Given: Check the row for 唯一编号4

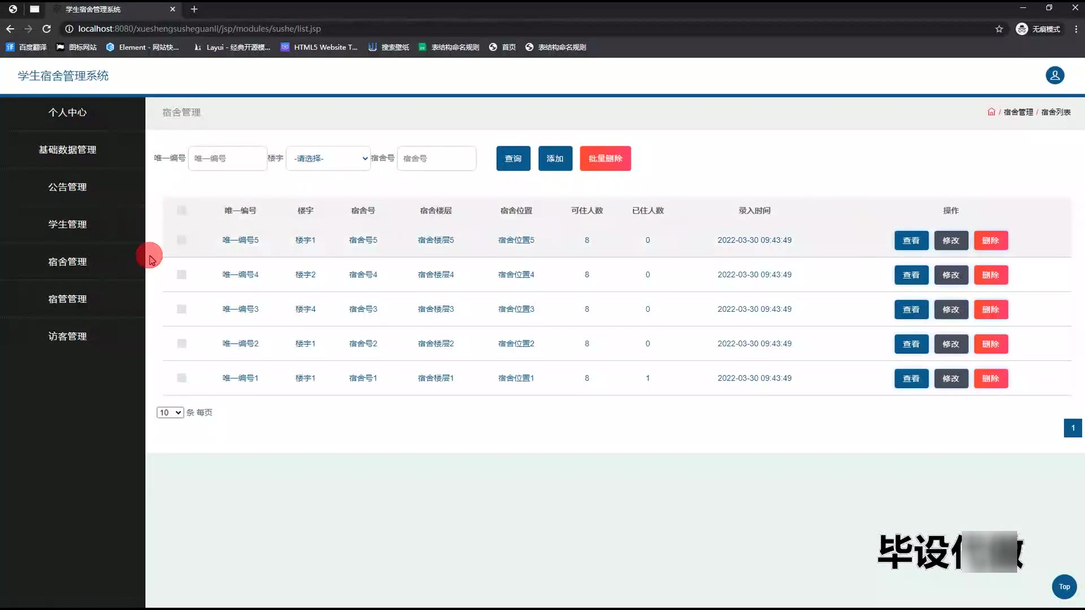Looking at the screenshot, I should 181,274.
